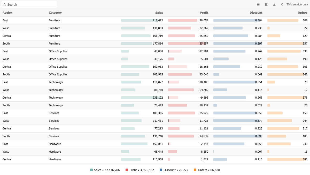Sort by the Discount column header
This screenshot has height=175, width=310.
tap(256, 13)
